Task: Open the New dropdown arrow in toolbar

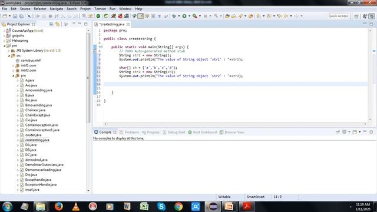Action: pyautogui.click(x=9, y=16)
